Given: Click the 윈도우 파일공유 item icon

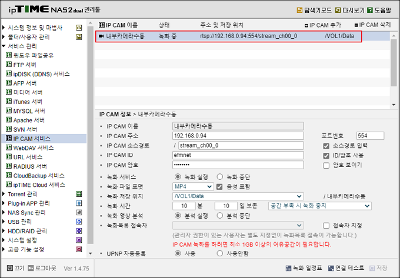Looking at the screenshot, I should point(9,55).
